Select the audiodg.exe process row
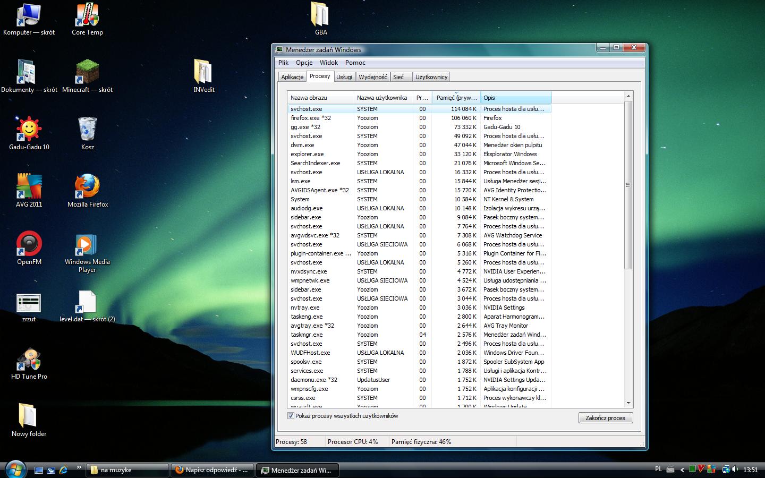The width and height of the screenshot is (765, 478). click(419, 208)
